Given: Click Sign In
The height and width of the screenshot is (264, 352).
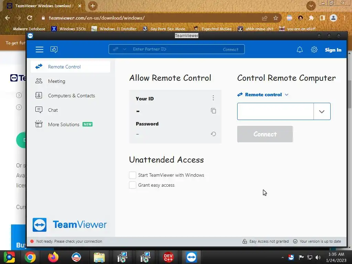Looking at the screenshot, I should [333, 50].
